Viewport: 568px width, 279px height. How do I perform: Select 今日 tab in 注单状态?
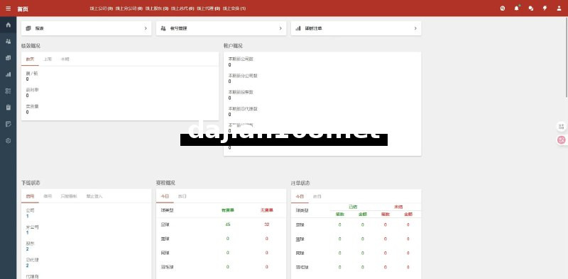tap(300, 196)
